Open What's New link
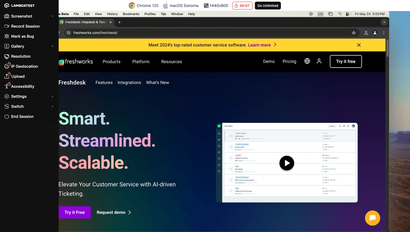The height and width of the screenshot is (232, 410). click(x=158, y=83)
